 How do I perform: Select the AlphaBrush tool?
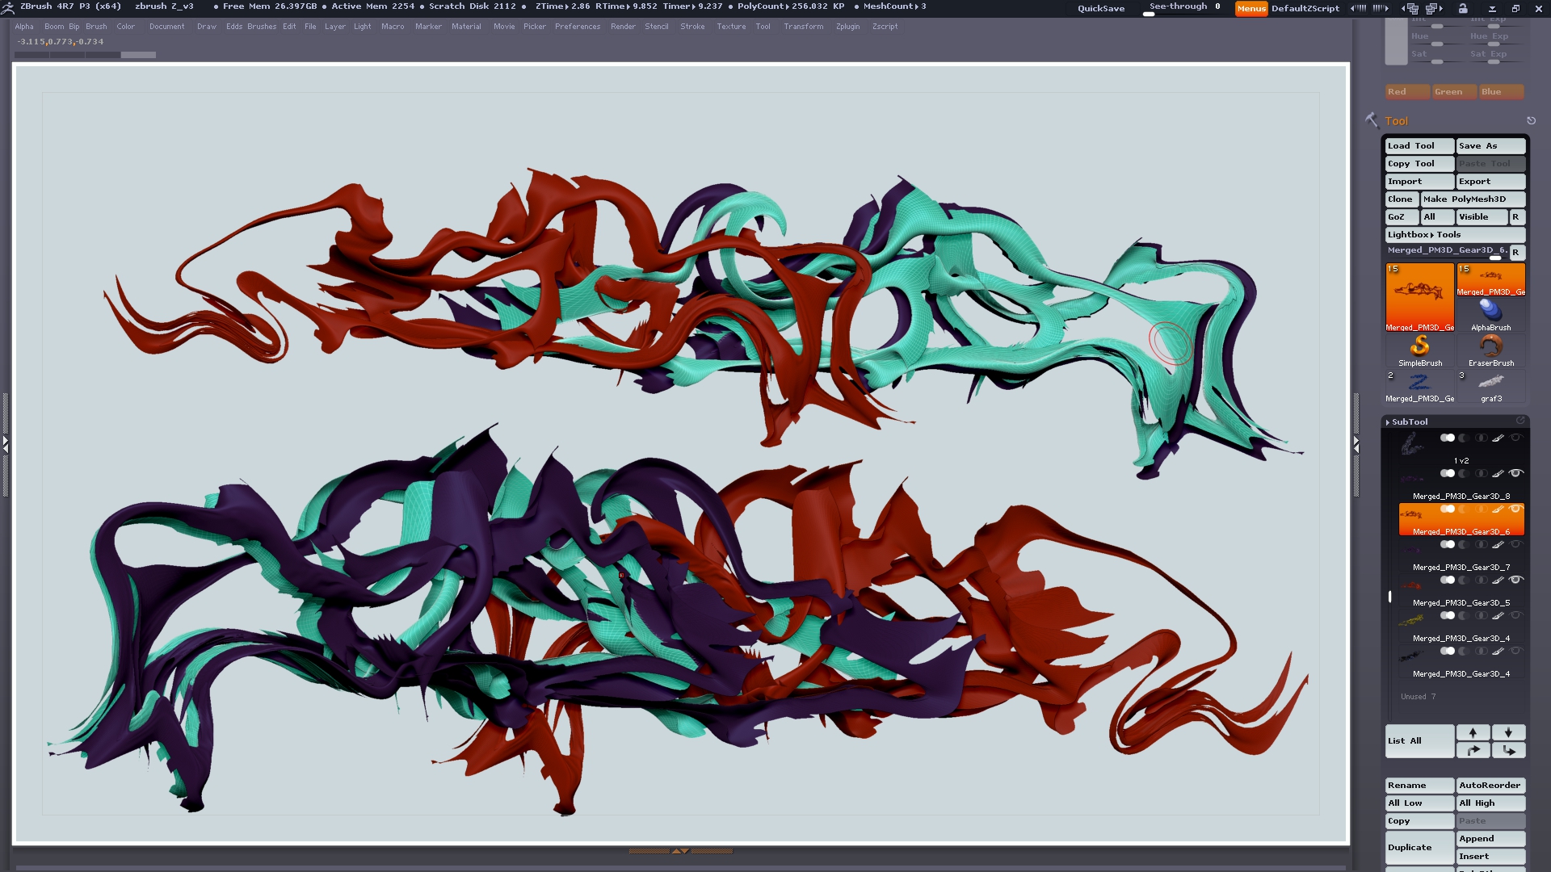(x=1490, y=312)
